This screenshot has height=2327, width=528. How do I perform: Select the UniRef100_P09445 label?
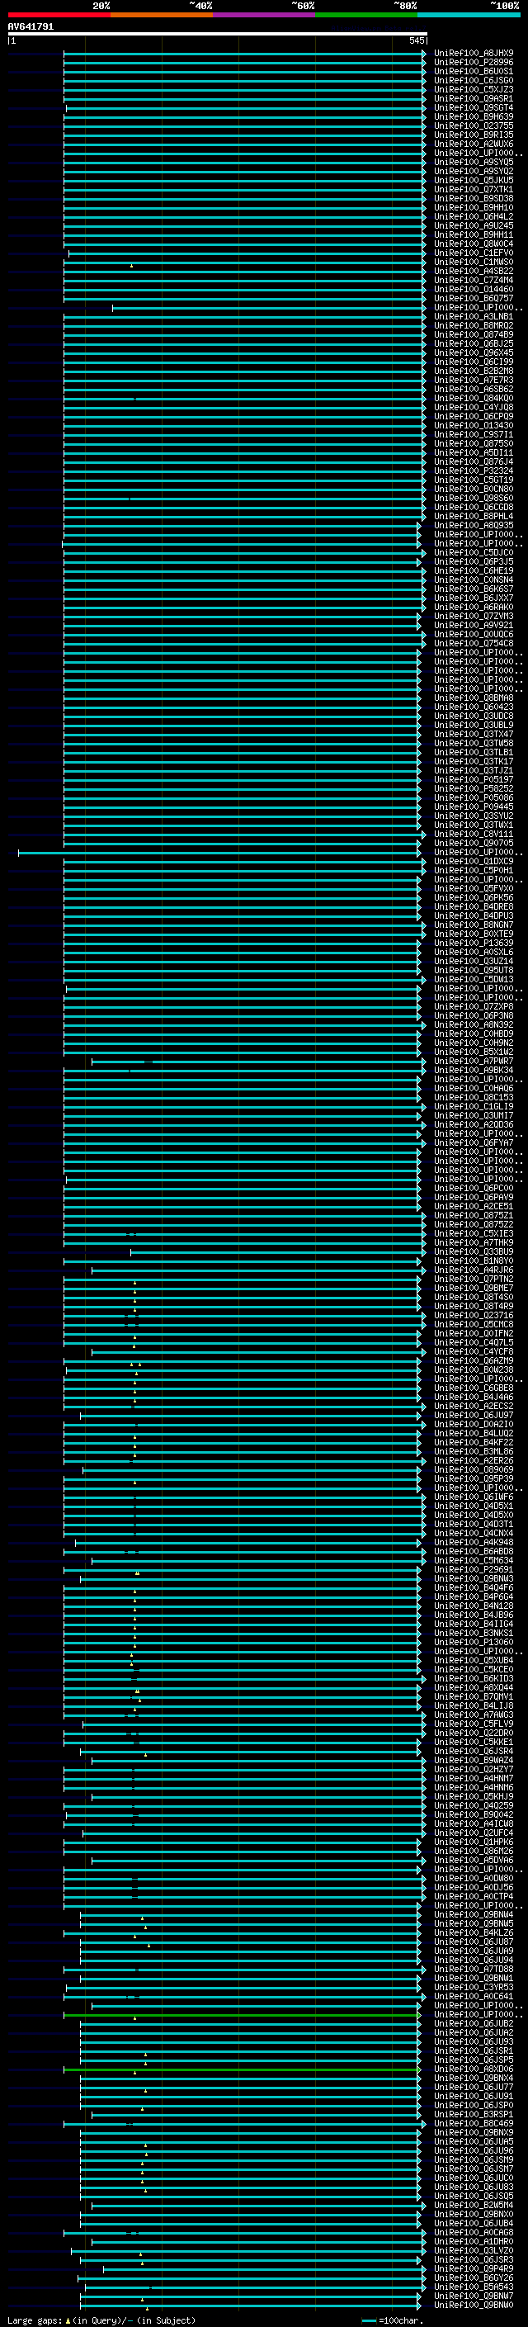click(x=473, y=806)
